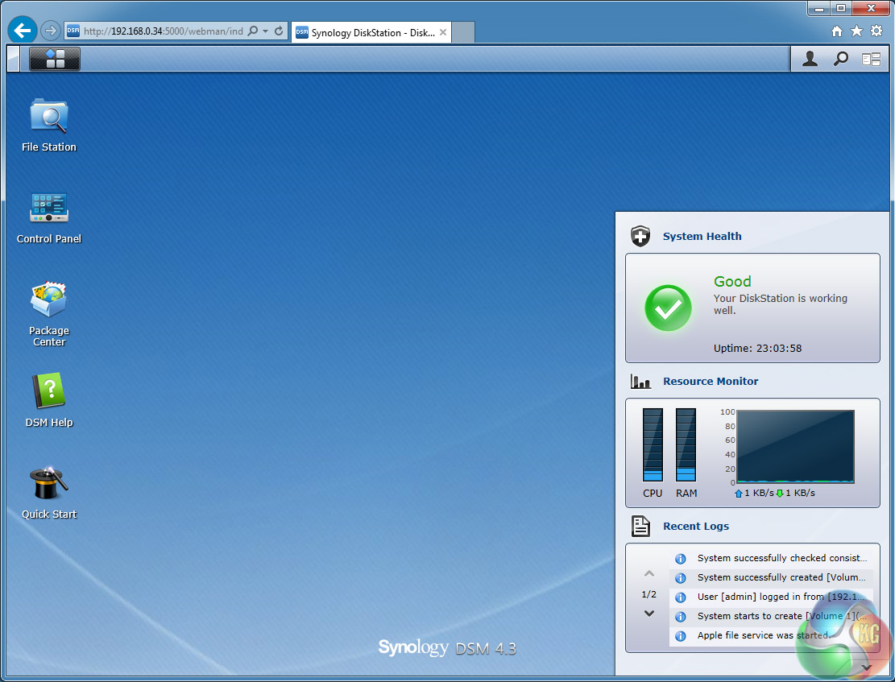This screenshot has width=895, height=682.
Task: Select log 'System successfully created [Volum...'
Action: pyautogui.click(x=771, y=577)
